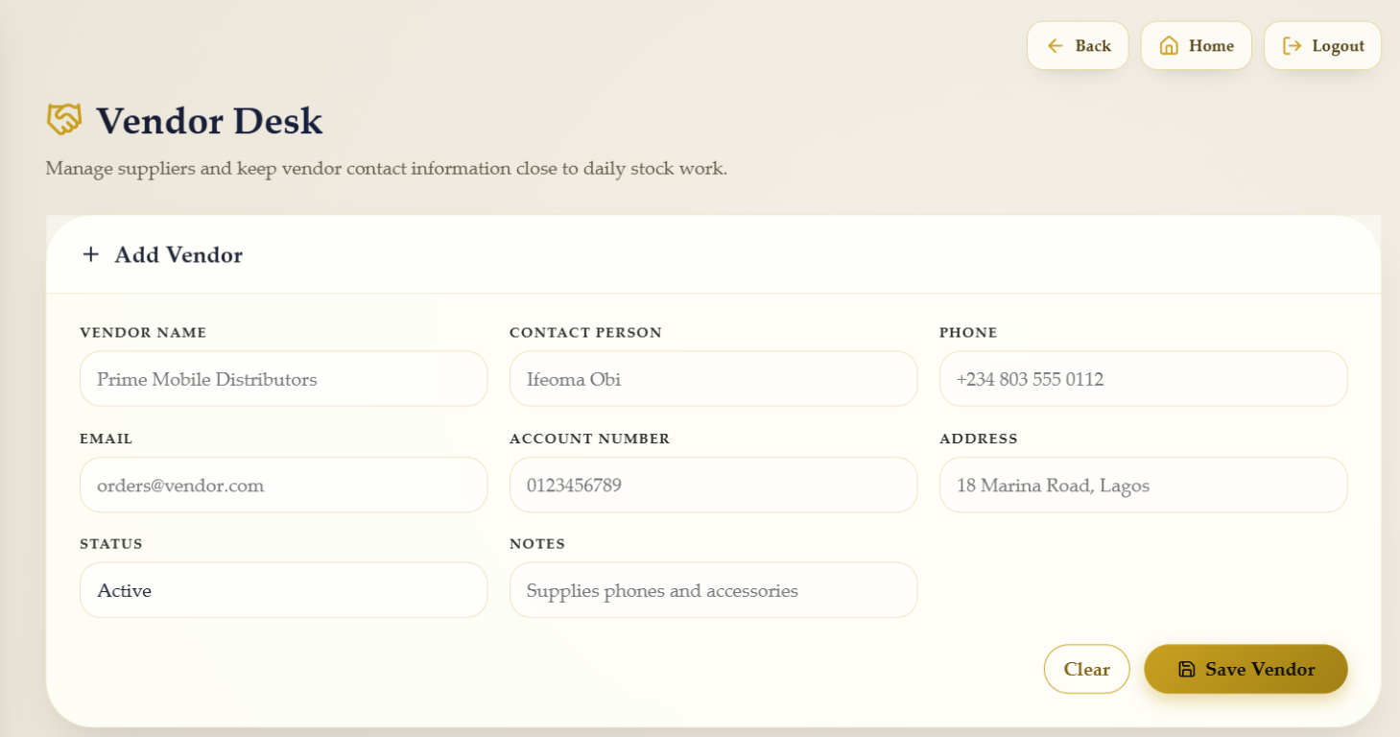The height and width of the screenshot is (737, 1400).
Task: Click the ACCOUNT NUMBER label
Action: point(589,439)
